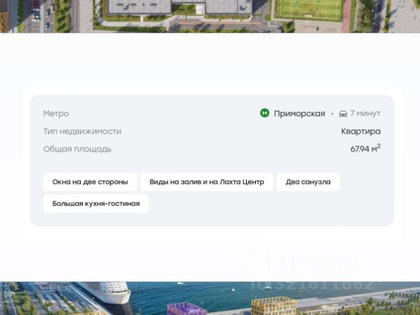
Task: Click the purple building in the bottom image
Action: tap(186, 308)
